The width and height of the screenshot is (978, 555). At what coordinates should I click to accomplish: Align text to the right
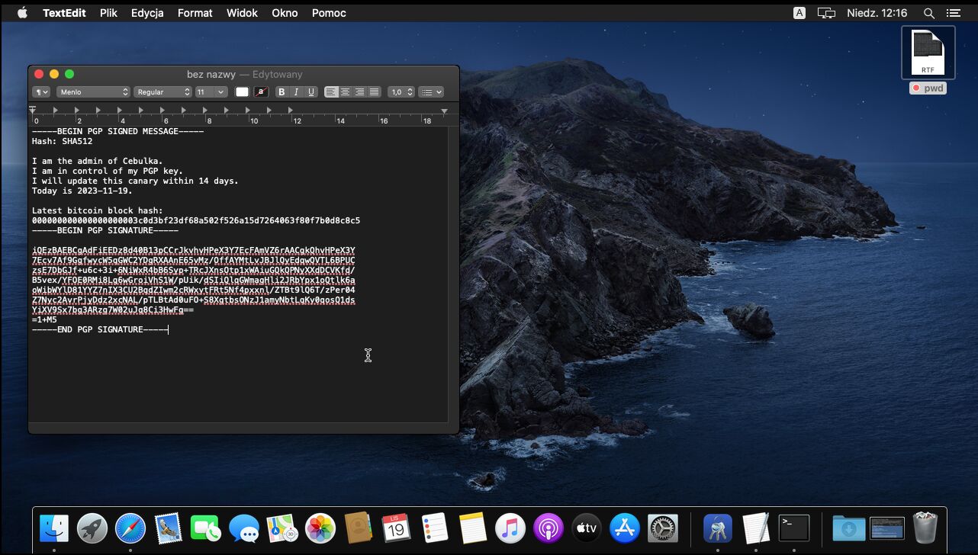click(360, 92)
